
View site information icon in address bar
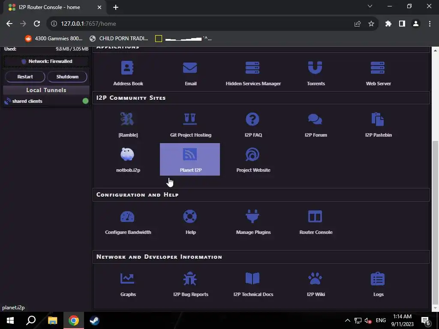(54, 24)
